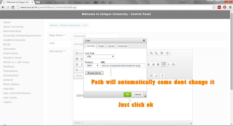
Task: Open Scholarships in the sidebar
Action: click(x=11, y=75)
